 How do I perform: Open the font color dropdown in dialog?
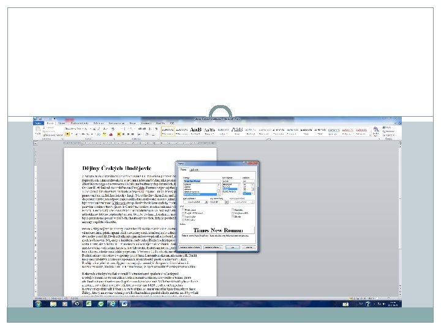(206, 202)
